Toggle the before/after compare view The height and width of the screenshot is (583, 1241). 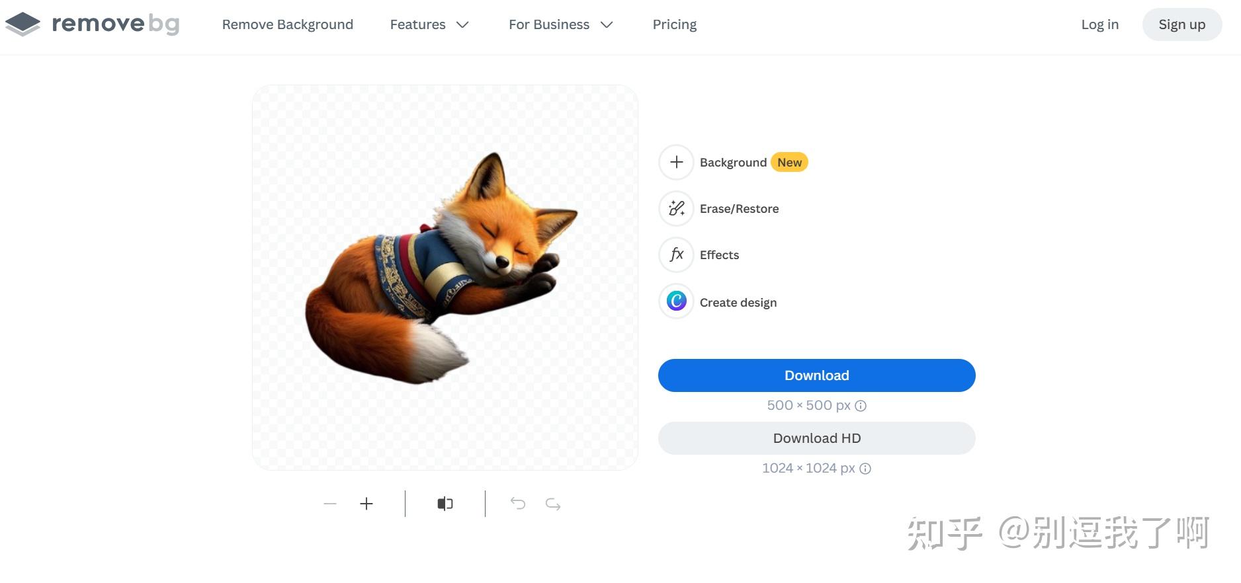pos(445,504)
